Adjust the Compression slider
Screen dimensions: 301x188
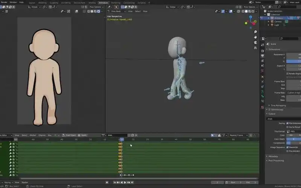(293, 143)
